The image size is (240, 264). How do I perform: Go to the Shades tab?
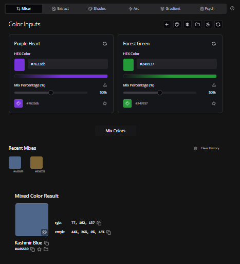tap(97, 9)
